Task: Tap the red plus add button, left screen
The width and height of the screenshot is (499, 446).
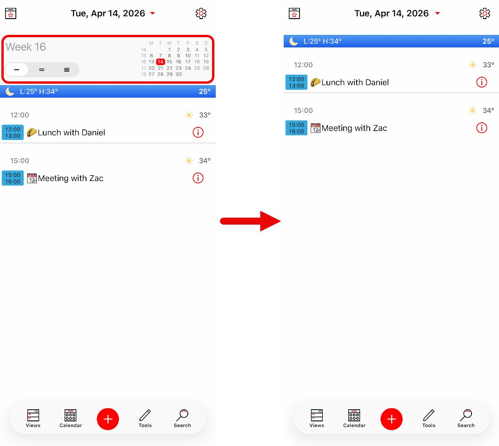Action: [x=108, y=419]
